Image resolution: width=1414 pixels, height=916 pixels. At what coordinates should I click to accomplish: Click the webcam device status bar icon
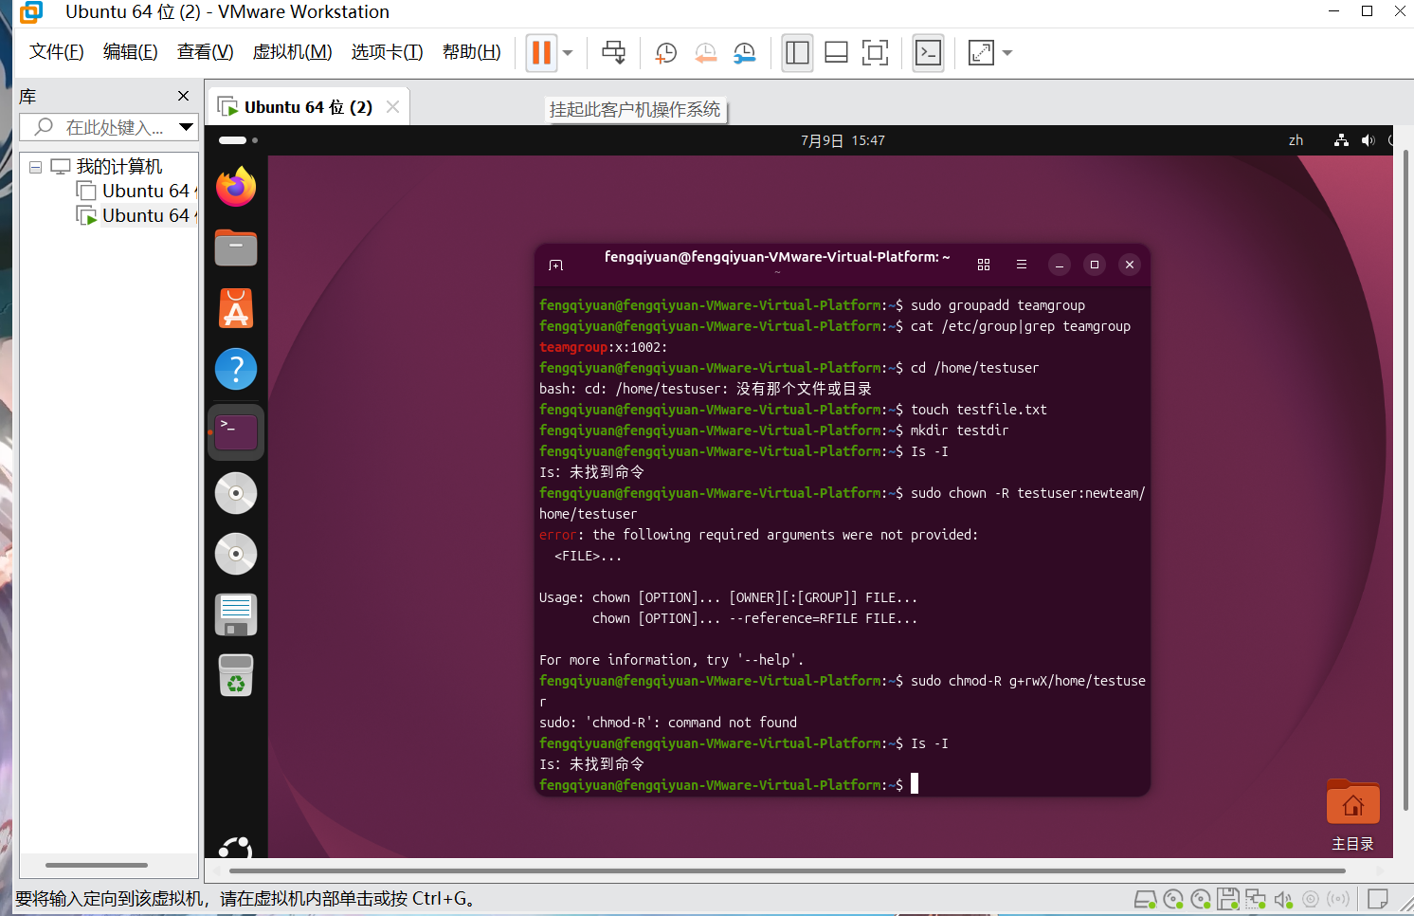(x=1311, y=899)
